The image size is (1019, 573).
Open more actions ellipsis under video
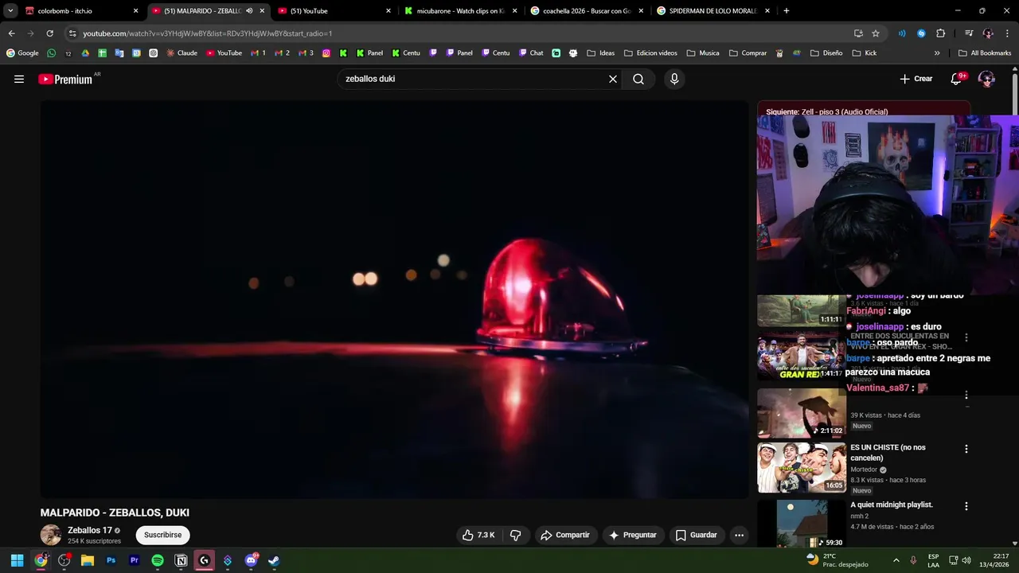pyautogui.click(x=739, y=535)
